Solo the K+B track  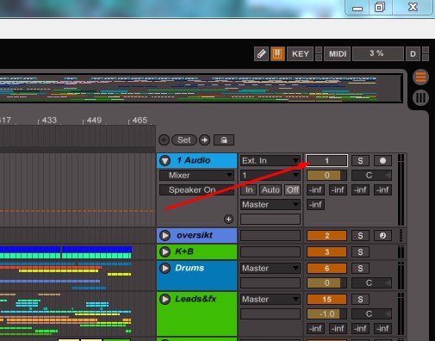click(x=360, y=251)
